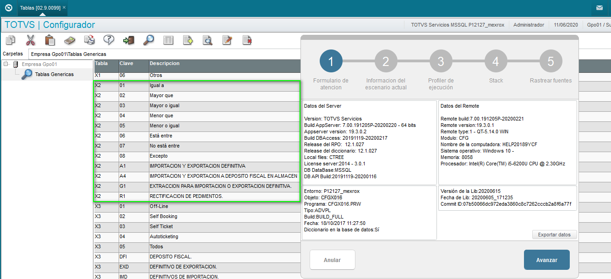Select row X1 06 Otros
This screenshot has height=279, width=611.
(197, 75)
